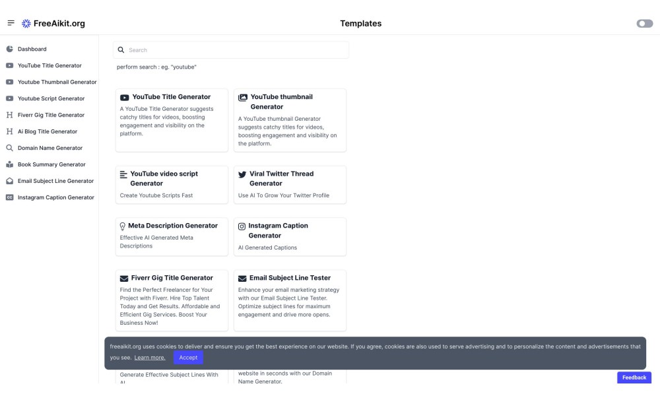
Task: Click the hamburger menu icon
Action: (x=11, y=22)
